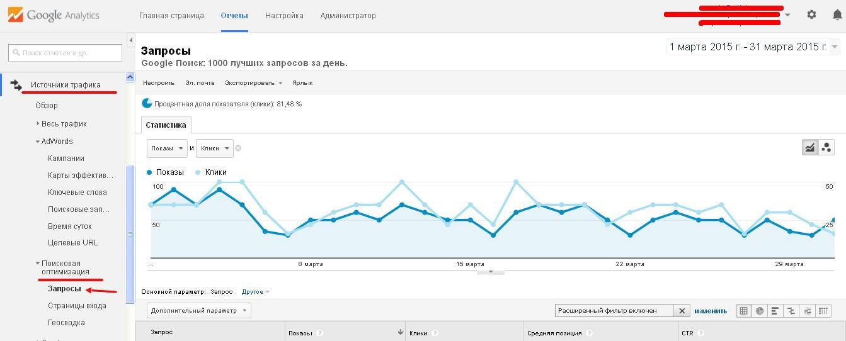846x341 pixels.
Task: Open the date range picker
Action: [x=753, y=47]
